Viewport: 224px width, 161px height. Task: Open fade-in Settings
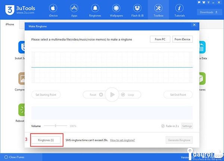187,126
